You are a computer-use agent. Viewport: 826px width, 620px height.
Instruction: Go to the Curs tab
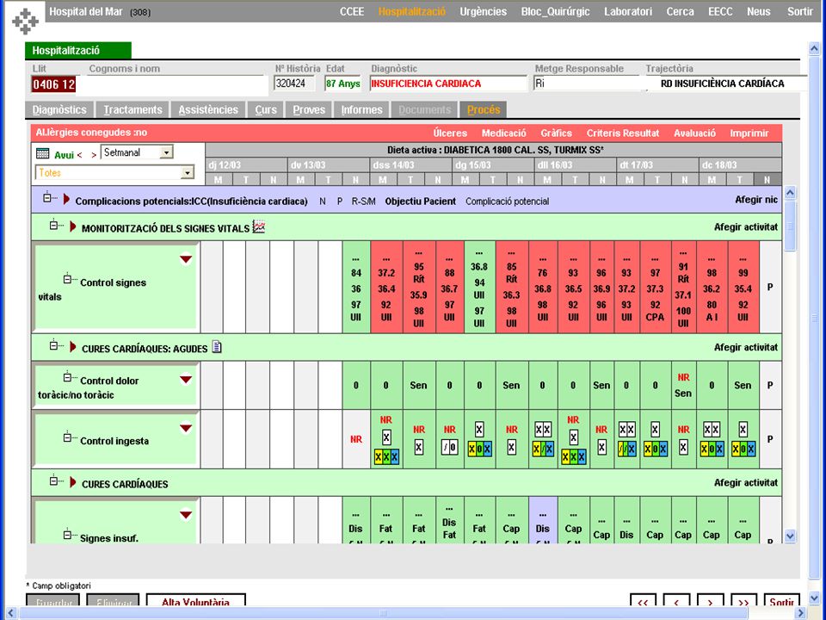coord(266,109)
